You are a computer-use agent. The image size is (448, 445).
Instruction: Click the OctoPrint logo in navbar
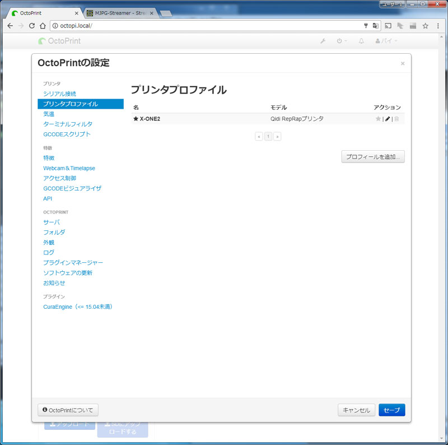[59, 41]
